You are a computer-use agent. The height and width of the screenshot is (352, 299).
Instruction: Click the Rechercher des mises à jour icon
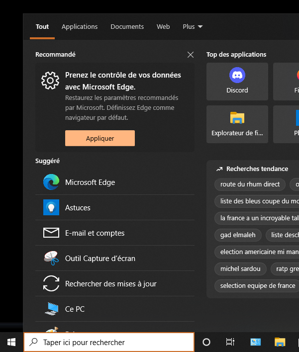pos(51,284)
